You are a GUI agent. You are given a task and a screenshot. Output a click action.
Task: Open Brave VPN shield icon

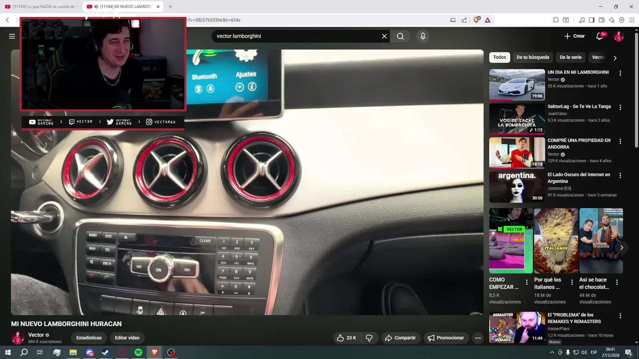coord(622,20)
